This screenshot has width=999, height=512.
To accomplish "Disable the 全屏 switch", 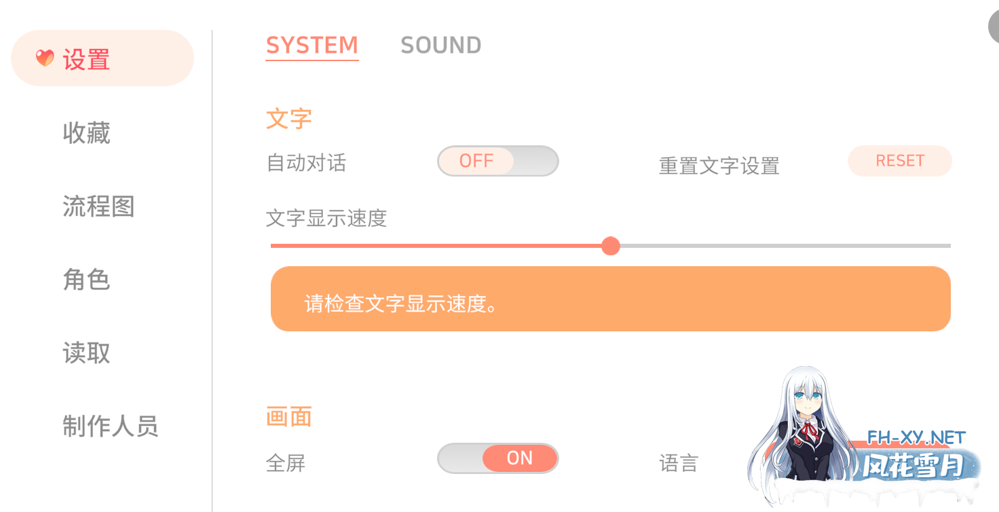I will [x=497, y=458].
